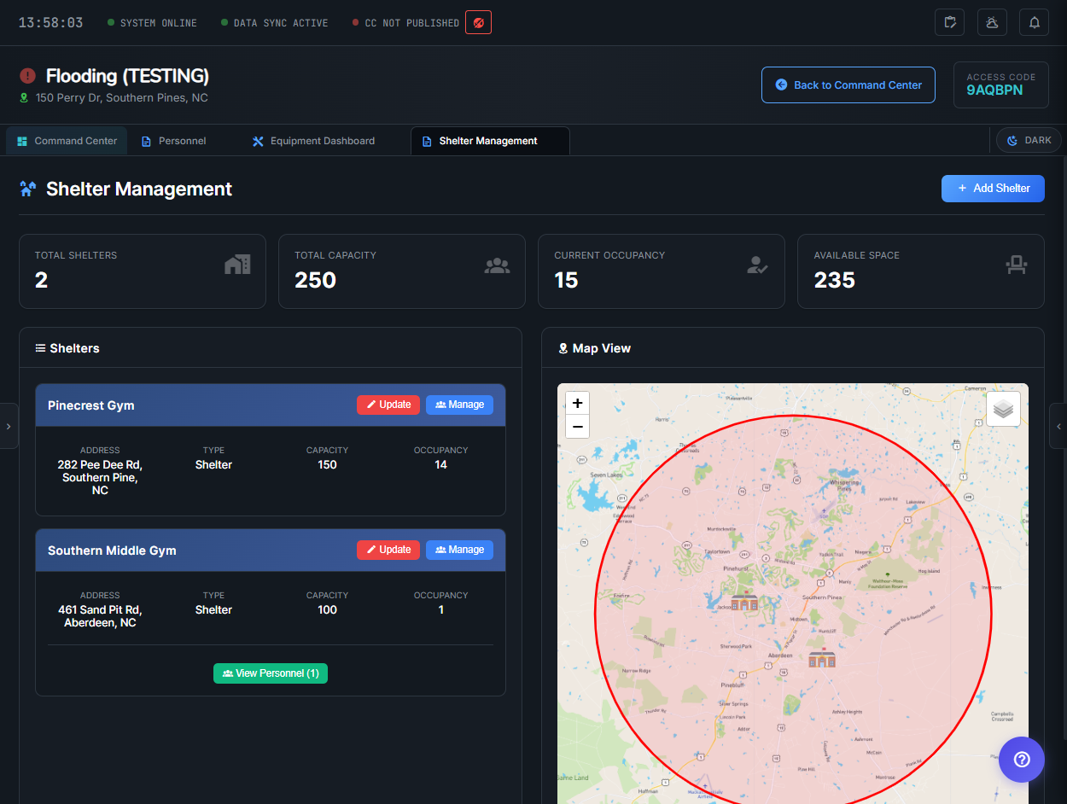Image resolution: width=1067 pixels, height=804 pixels.
Task: Open the Equipment Dashboard tab
Action: click(312, 140)
